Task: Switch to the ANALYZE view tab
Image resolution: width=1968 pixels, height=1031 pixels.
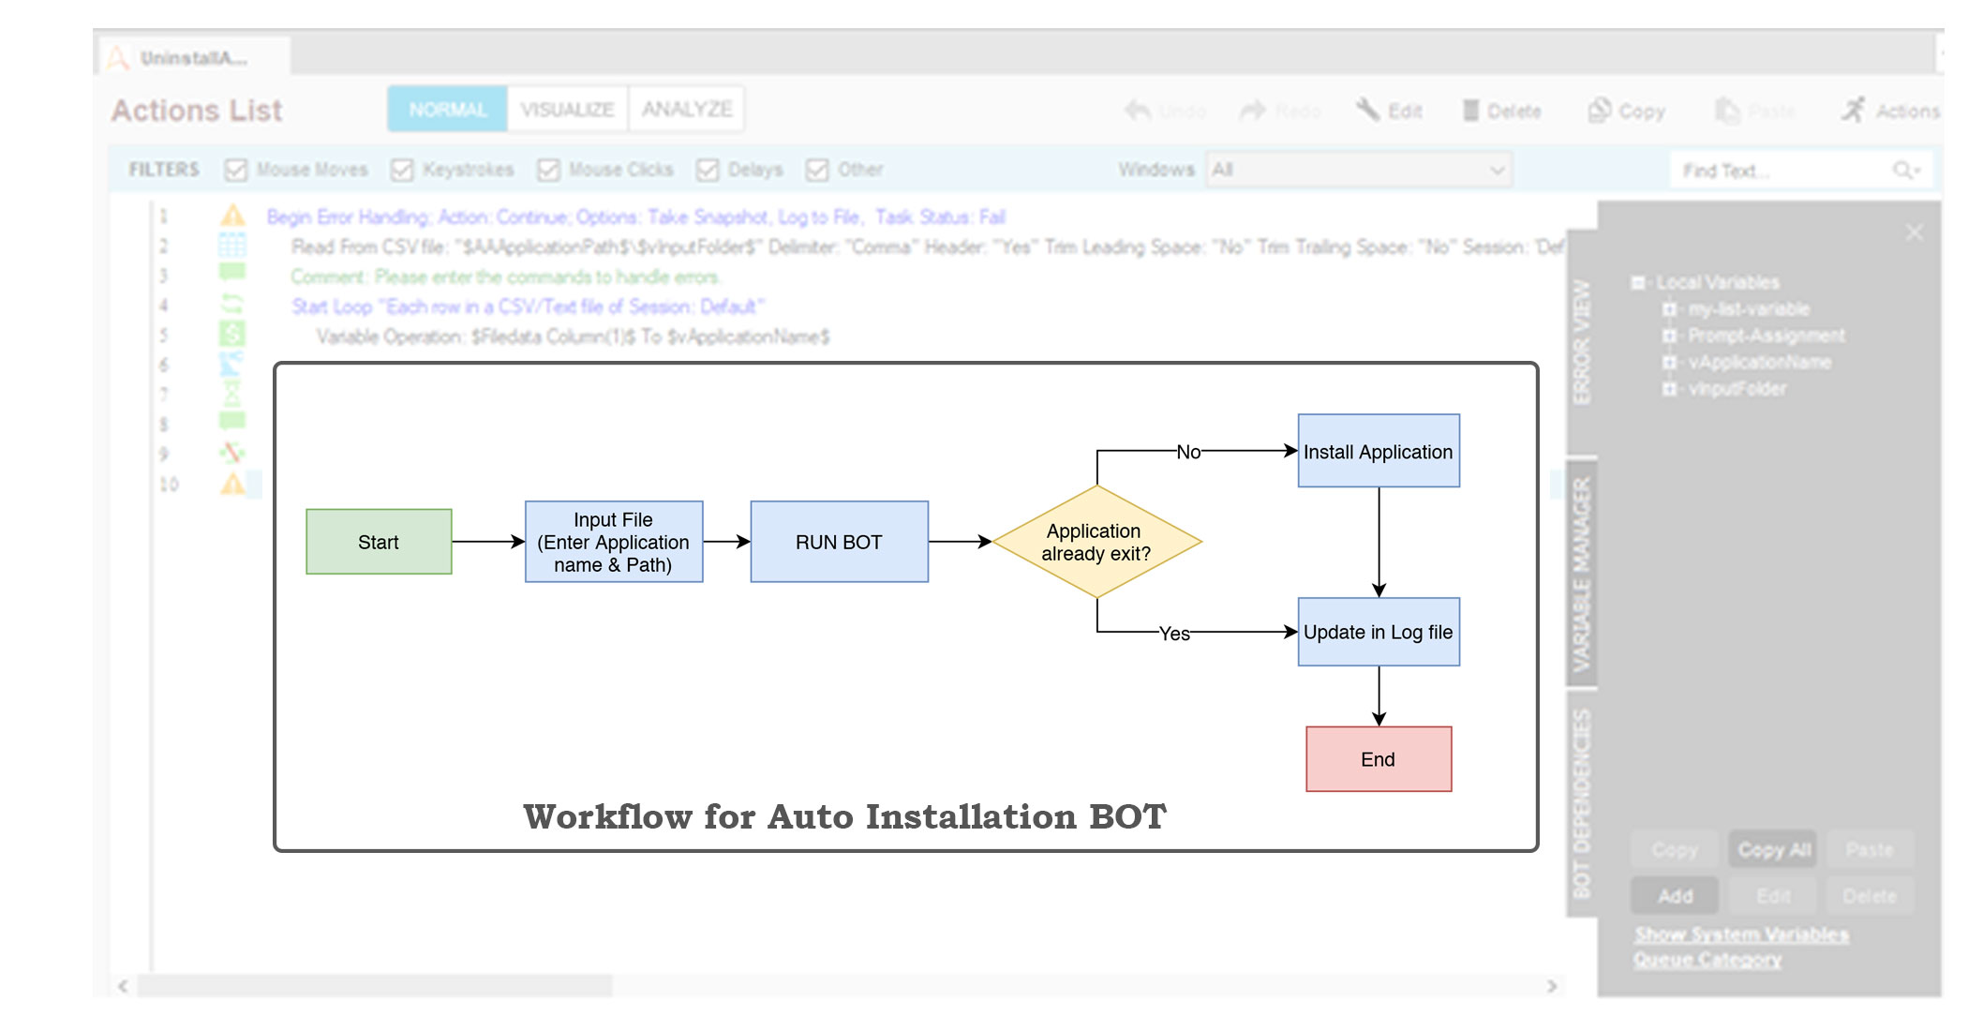Action: click(x=687, y=110)
